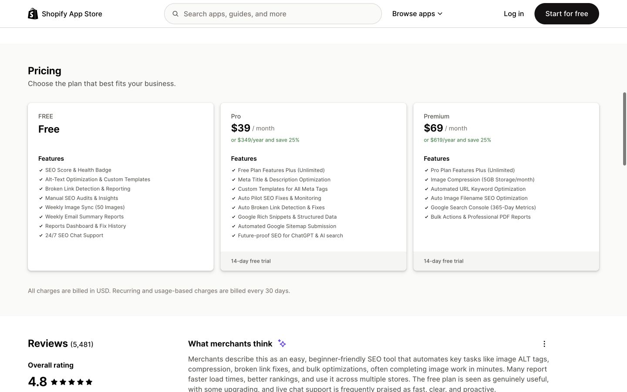Click 'Weekly Image Sync (50 Images)' feature

(x=85, y=207)
